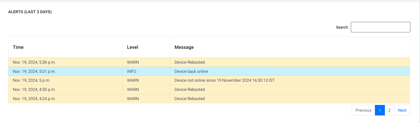Click the 5 p.m. alert timestamp
Viewport: 420px width, 123px height.
[32, 80]
